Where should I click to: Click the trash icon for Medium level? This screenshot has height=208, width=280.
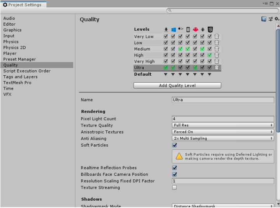217,49
